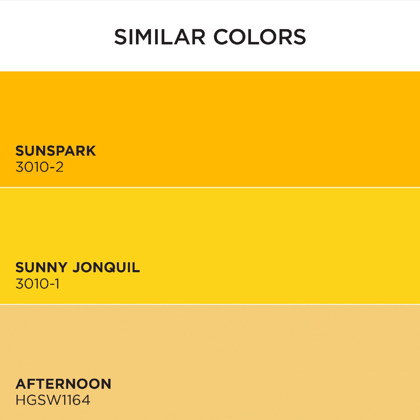Click the word SIMILAR in the heading
The image size is (420, 420).
160,37
